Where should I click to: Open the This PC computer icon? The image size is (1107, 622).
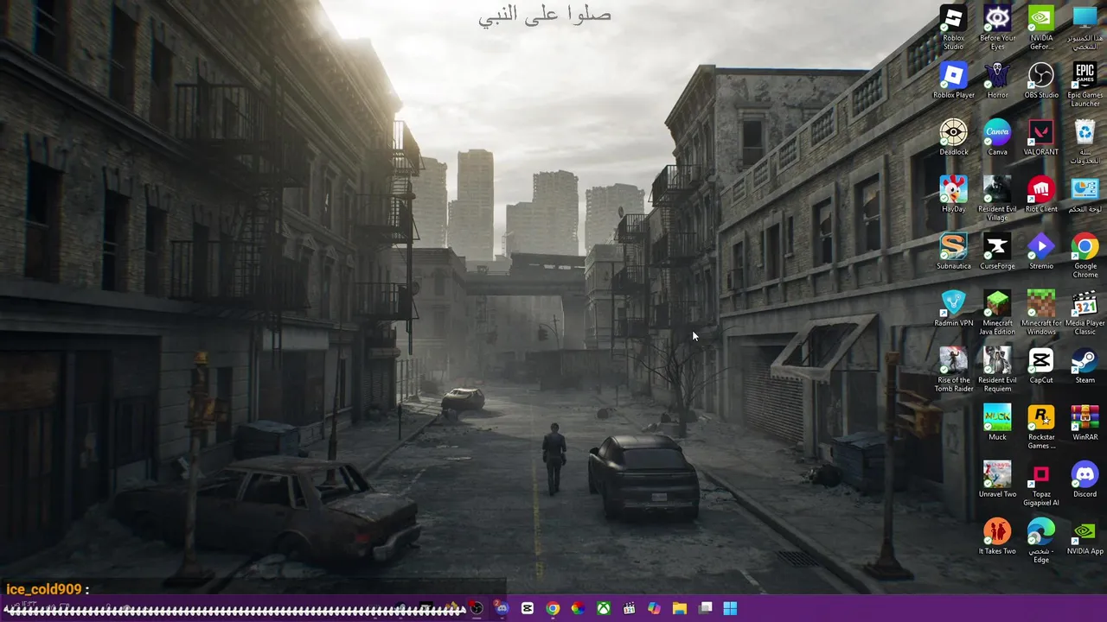click(1085, 26)
